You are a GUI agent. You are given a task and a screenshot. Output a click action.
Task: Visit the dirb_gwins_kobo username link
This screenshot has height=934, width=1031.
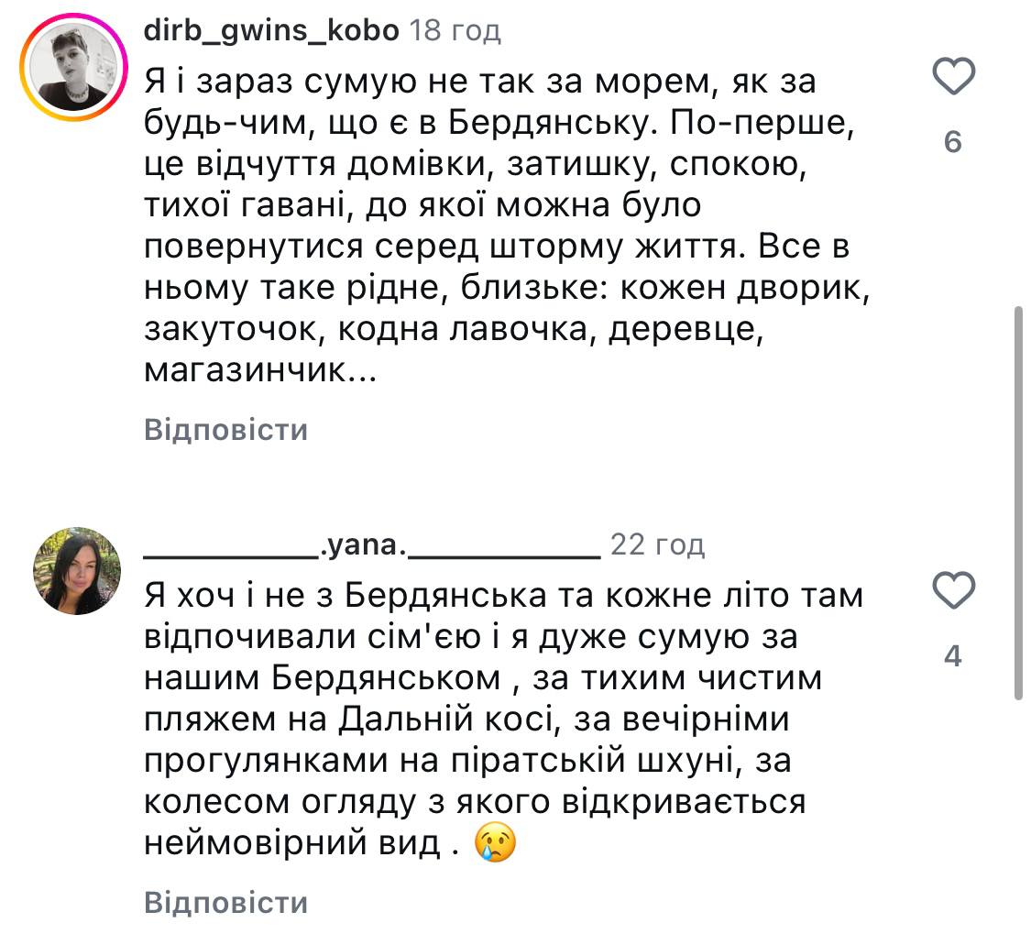tap(271, 30)
